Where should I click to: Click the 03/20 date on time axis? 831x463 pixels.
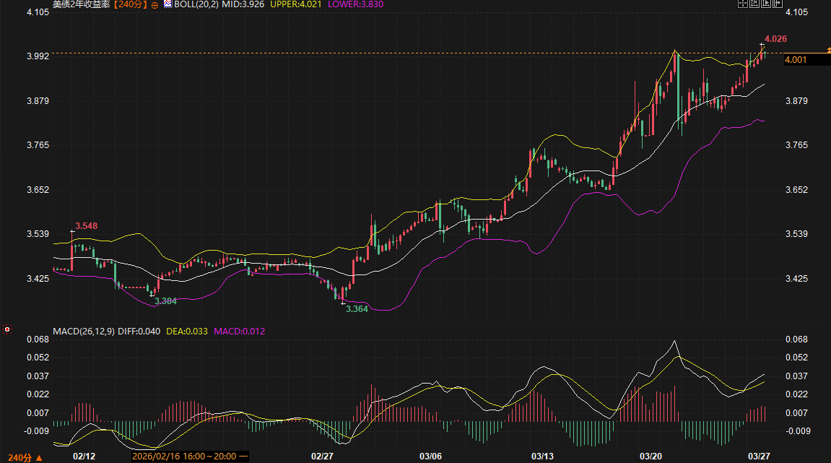point(651,456)
